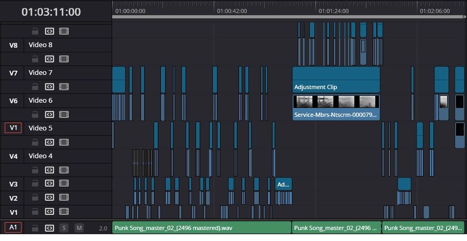Toggle auto select on V3 track

pyautogui.click(x=49, y=183)
